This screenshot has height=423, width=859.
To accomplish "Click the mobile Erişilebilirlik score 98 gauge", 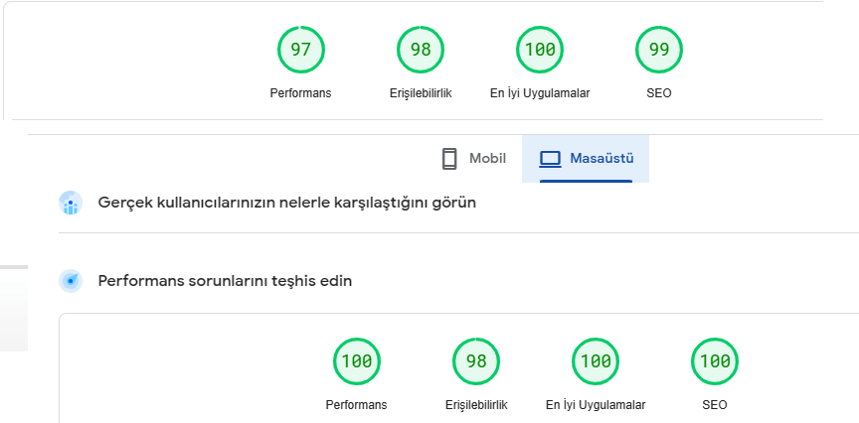I will 421,50.
